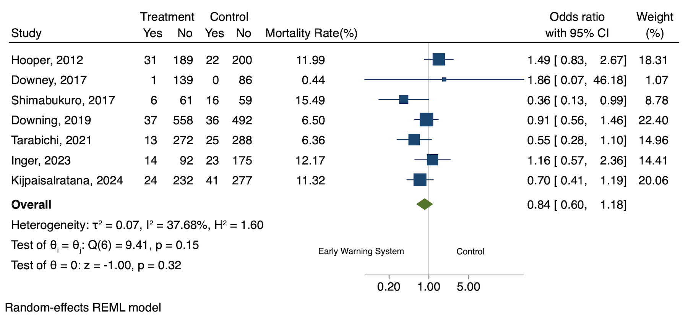Click the 0.20 axis tick label

pyautogui.click(x=388, y=287)
